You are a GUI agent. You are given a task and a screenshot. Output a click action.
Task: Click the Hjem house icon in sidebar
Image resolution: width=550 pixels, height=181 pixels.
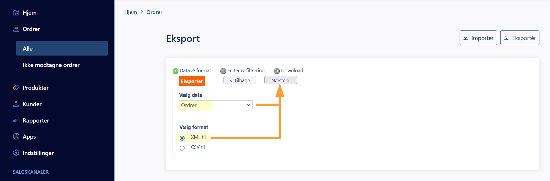pyautogui.click(x=16, y=13)
